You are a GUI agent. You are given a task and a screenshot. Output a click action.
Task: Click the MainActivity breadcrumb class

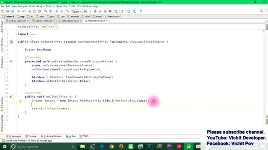coord(112,17)
